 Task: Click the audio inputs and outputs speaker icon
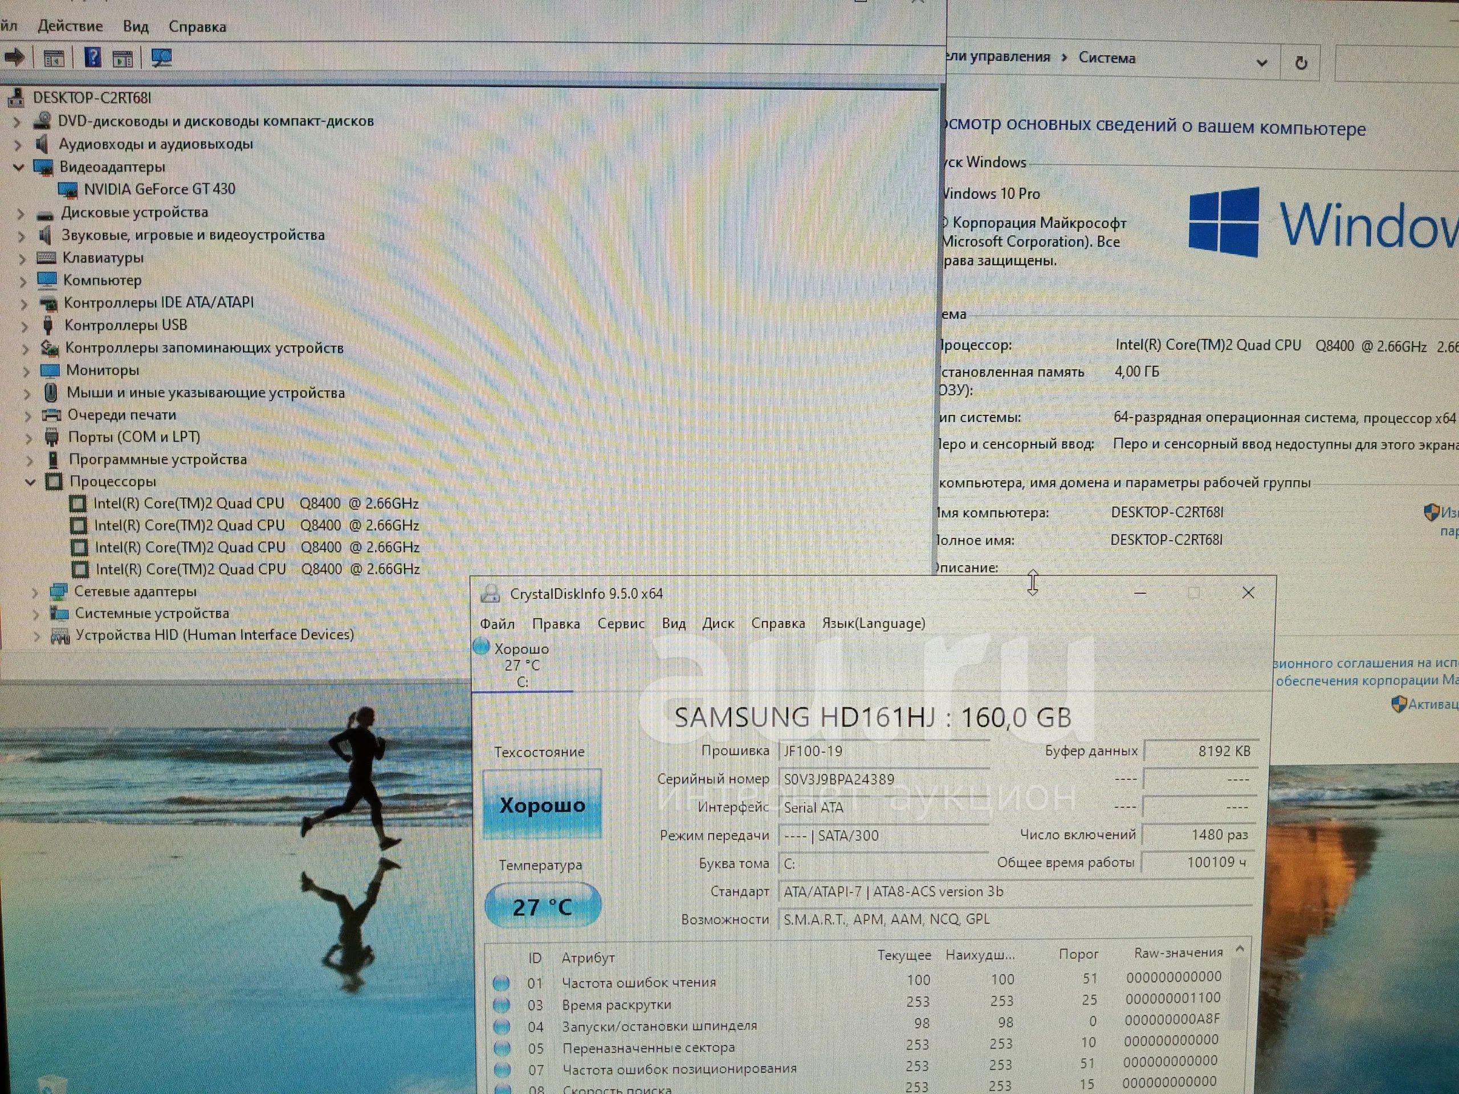(42, 143)
